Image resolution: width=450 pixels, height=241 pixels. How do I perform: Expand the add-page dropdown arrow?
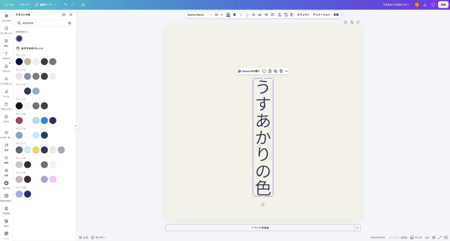point(358,228)
